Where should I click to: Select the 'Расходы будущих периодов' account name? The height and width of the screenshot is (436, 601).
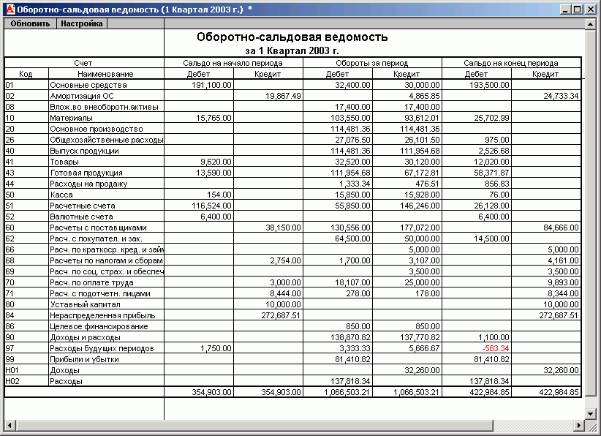(102, 349)
